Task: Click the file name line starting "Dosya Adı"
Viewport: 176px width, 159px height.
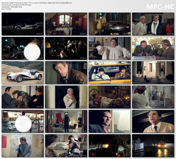Action: pos(37,3)
